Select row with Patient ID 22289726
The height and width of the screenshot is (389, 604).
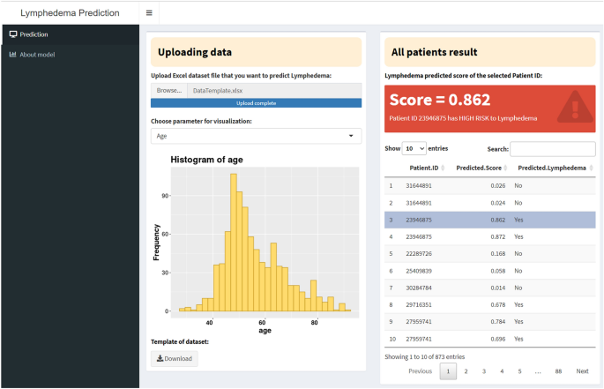pyautogui.click(x=490, y=254)
